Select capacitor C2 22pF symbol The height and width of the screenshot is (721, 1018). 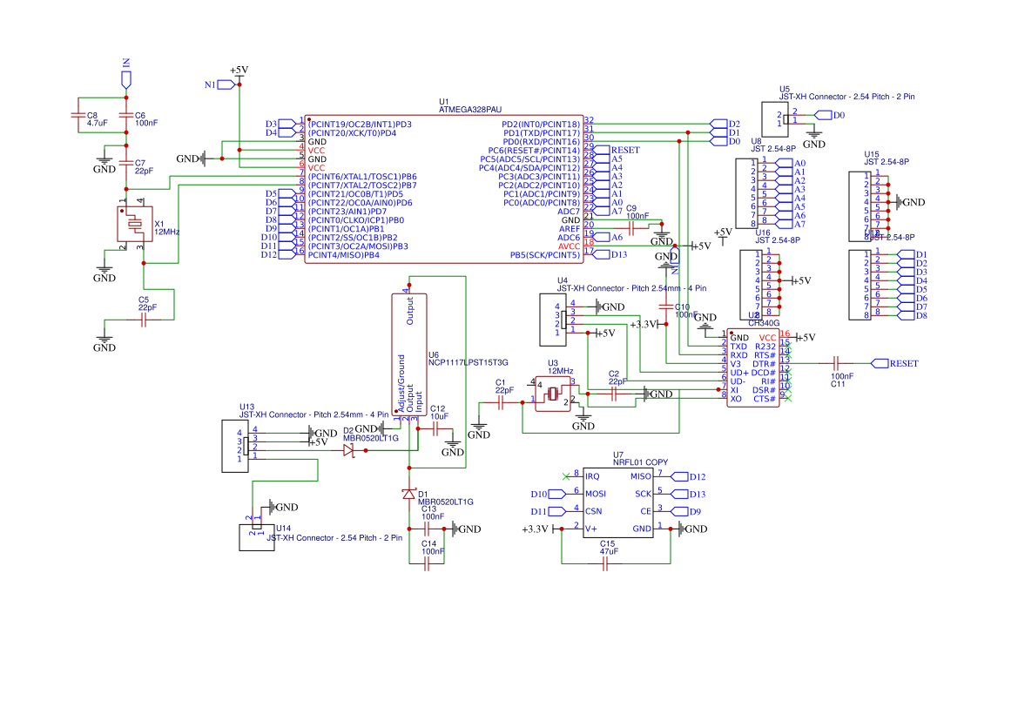(x=614, y=394)
